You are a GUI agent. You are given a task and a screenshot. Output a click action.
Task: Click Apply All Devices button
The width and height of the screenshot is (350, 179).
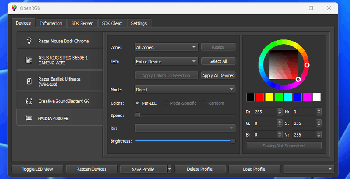coord(218,75)
